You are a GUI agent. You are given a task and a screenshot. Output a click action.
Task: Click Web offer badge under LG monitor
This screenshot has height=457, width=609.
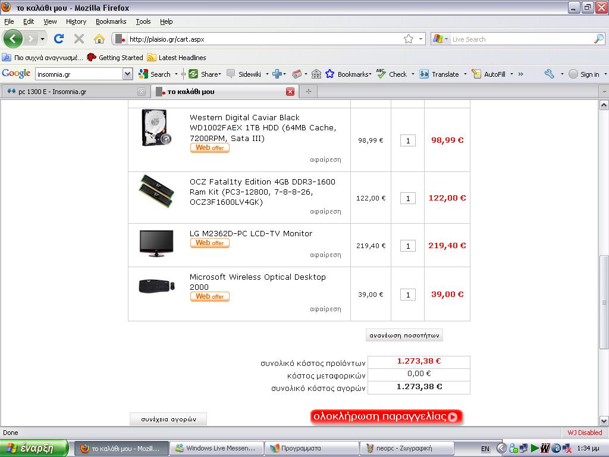tap(210, 243)
